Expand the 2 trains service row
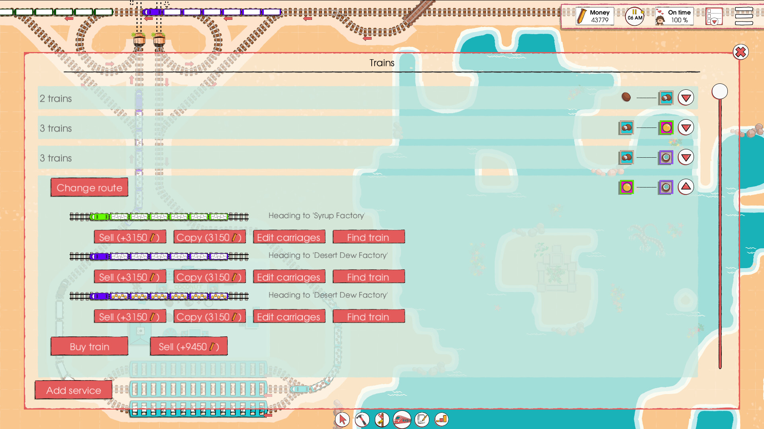 click(686, 98)
